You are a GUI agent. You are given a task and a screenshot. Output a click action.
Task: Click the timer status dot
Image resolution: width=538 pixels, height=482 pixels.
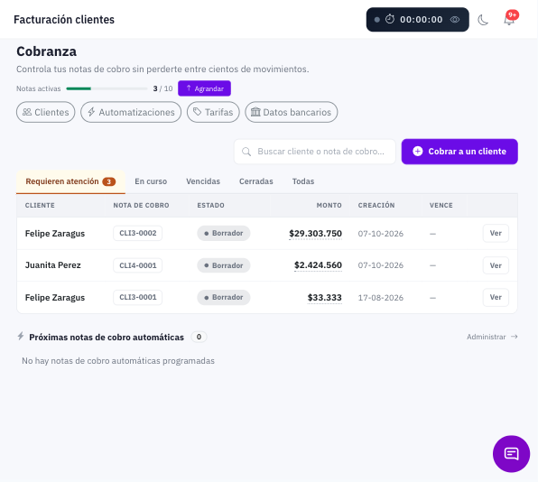[376, 20]
